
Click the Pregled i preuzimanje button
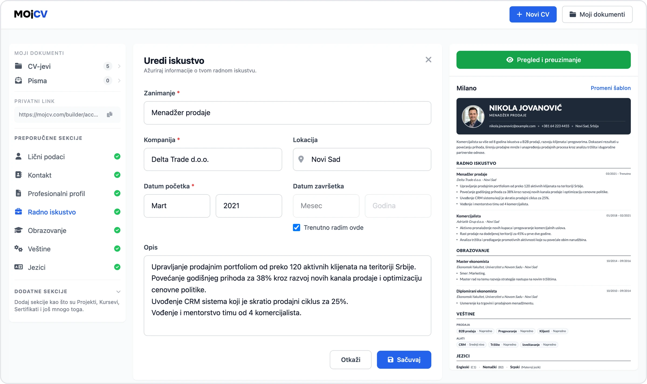pos(543,60)
